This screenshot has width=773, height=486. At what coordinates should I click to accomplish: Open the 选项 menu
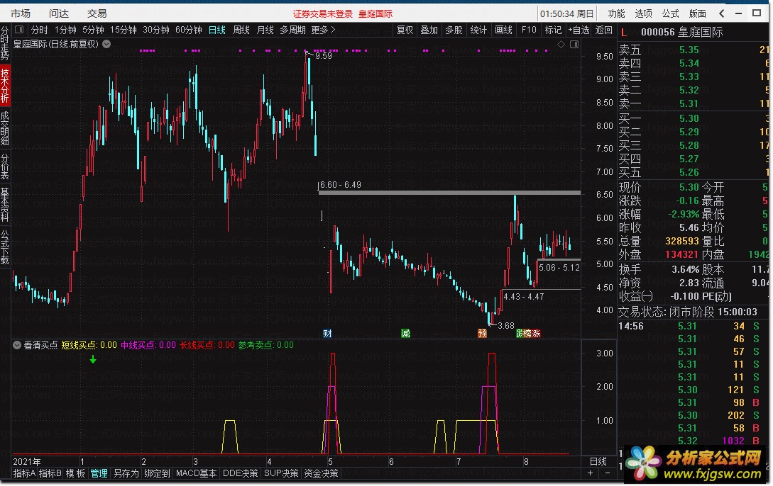point(643,13)
